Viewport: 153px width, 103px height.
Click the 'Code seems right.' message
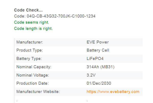pyautogui.click(x=32, y=22)
